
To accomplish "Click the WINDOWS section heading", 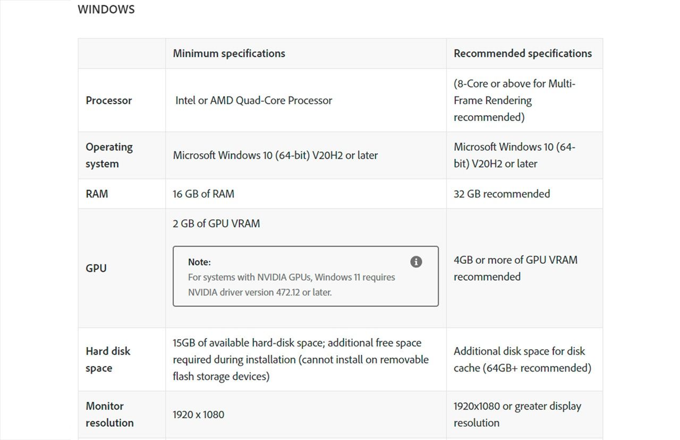I will click(106, 10).
